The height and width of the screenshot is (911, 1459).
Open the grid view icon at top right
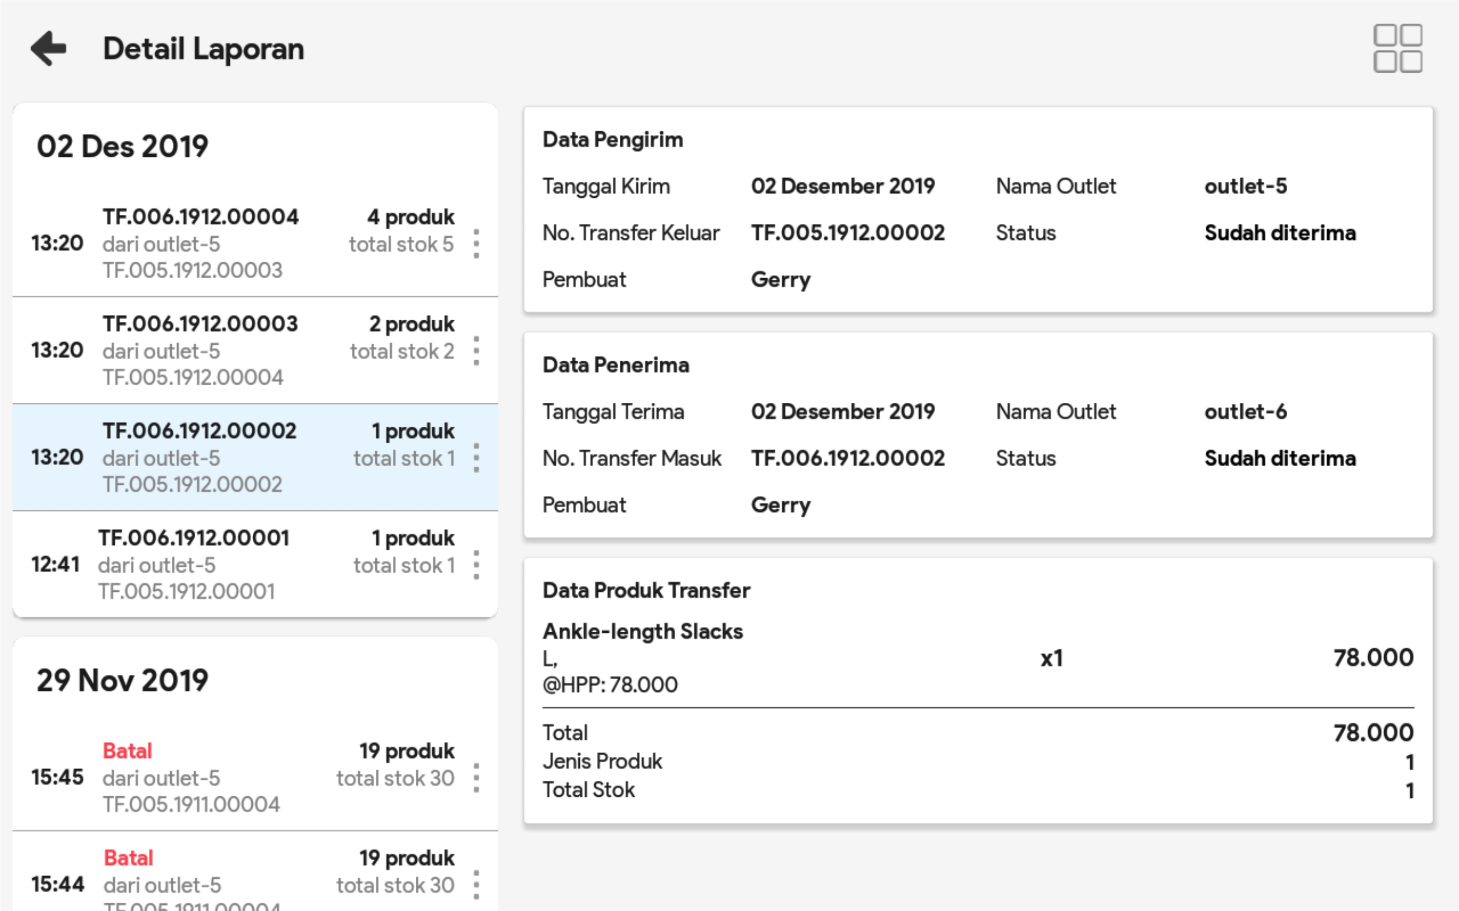(x=1398, y=48)
